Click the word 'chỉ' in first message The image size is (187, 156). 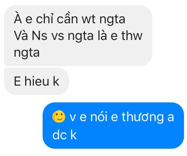click(x=44, y=18)
